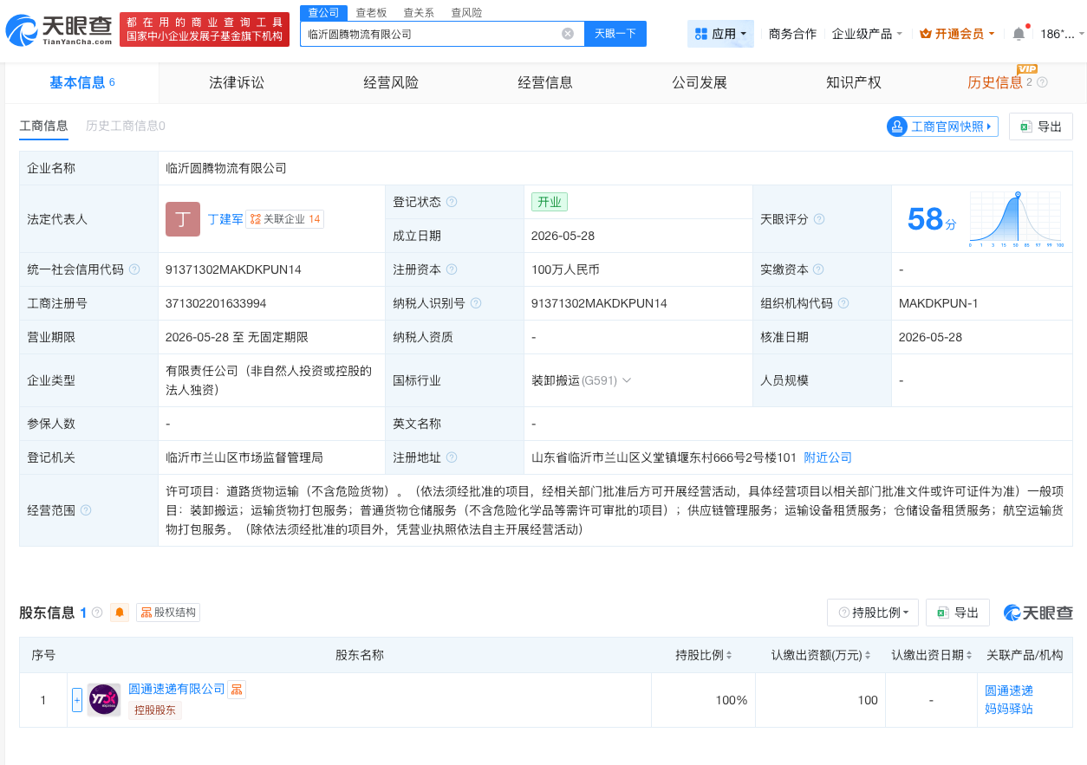
Task: Click the help icon next to 实缴资本
Action: [819, 269]
